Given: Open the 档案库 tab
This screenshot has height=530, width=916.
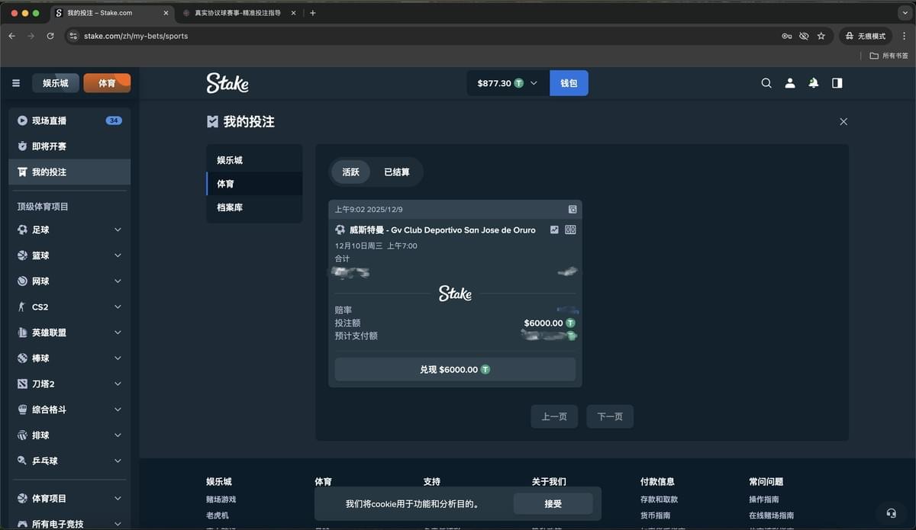Looking at the screenshot, I should (x=230, y=207).
